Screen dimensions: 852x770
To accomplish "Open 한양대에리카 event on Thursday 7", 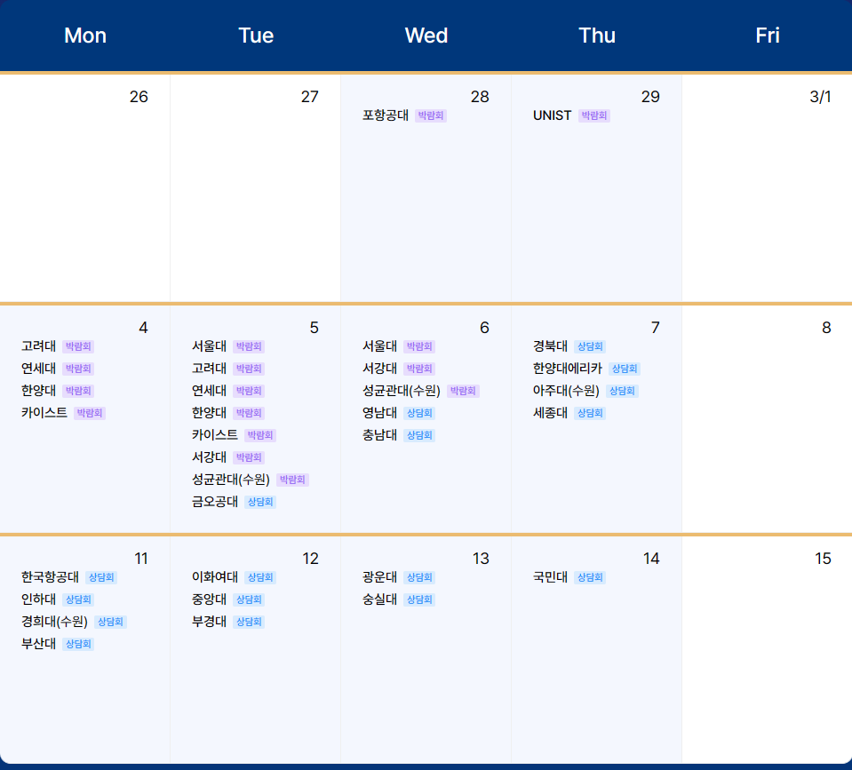I will [568, 369].
